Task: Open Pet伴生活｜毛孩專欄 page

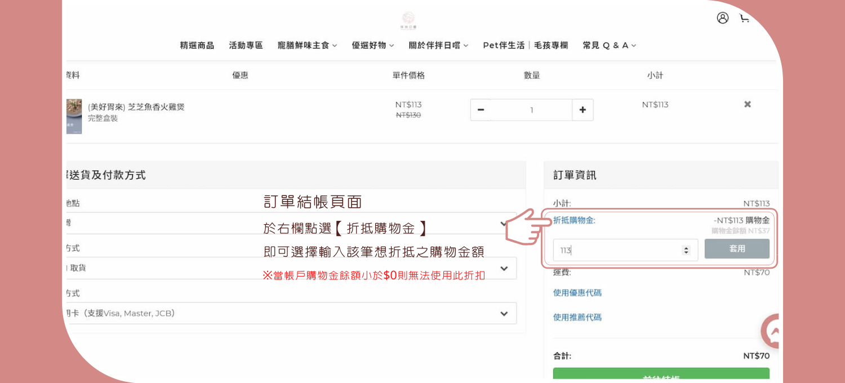Action: tap(525, 46)
